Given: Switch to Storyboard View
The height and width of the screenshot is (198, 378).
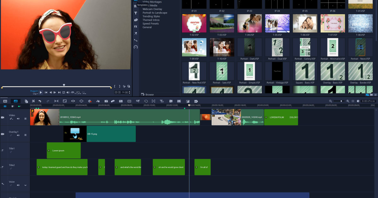Looking at the screenshot, I should coord(5,101).
